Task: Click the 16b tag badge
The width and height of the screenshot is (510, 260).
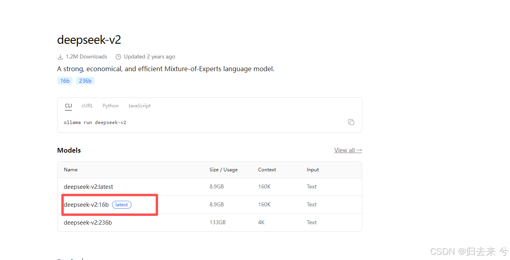Action: [x=65, y=81]
